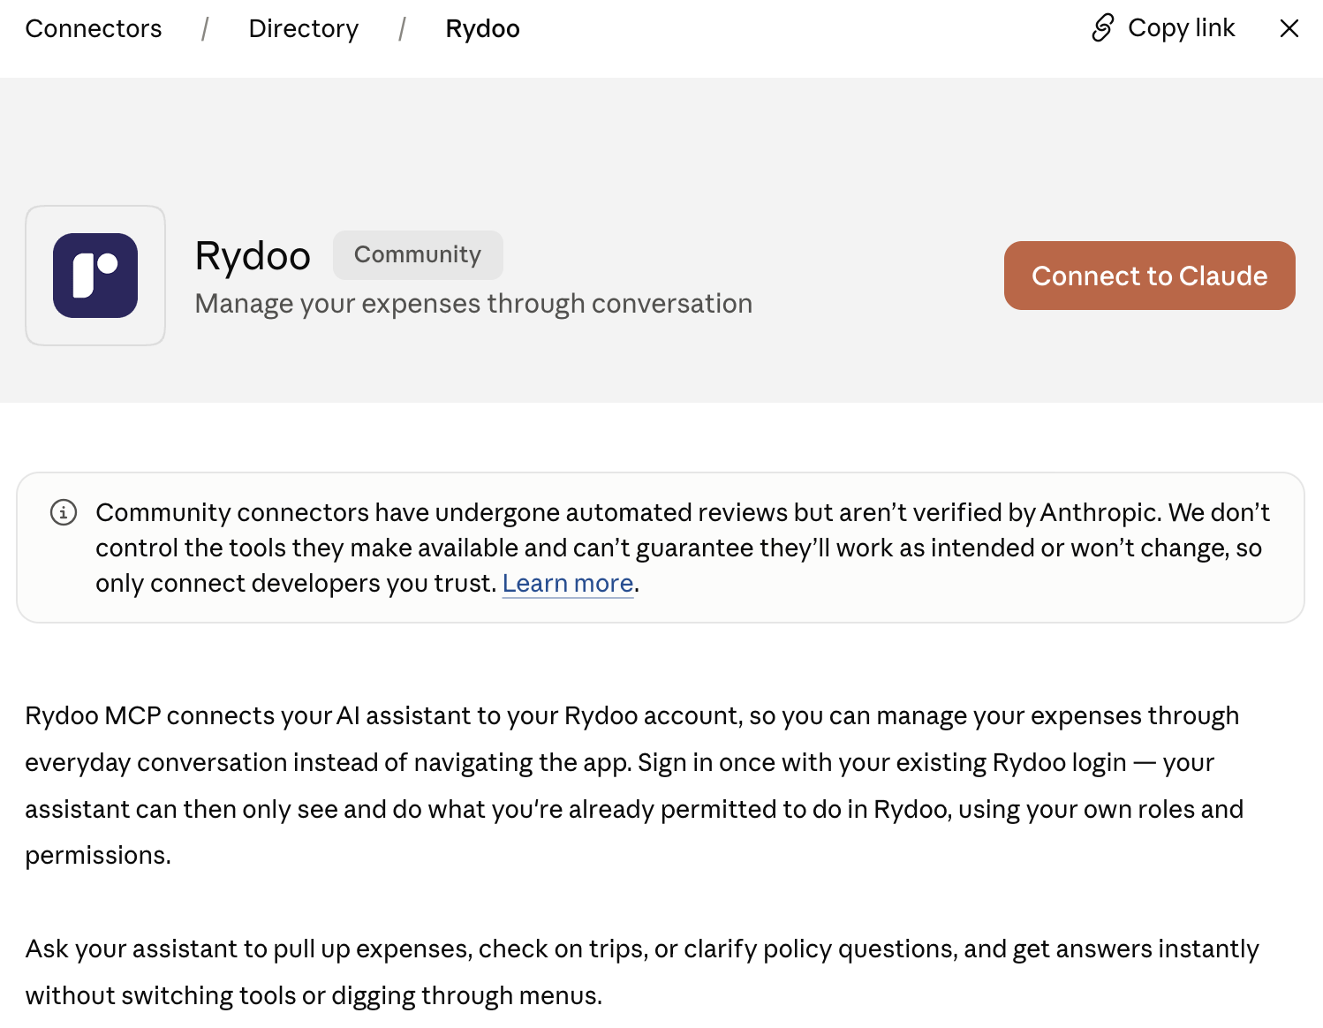The height and width of the screenshot is (1028, 1323).
Task: Connect Rydoo to Claude
Action: point(1150,276)
